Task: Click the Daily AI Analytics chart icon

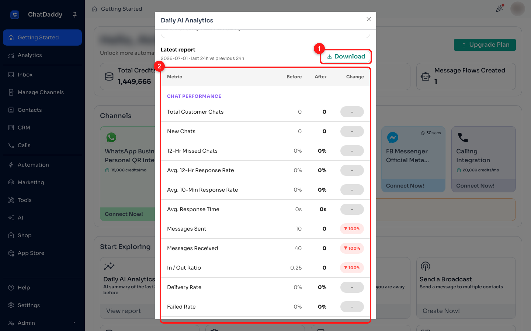Action: coord(109,266)
